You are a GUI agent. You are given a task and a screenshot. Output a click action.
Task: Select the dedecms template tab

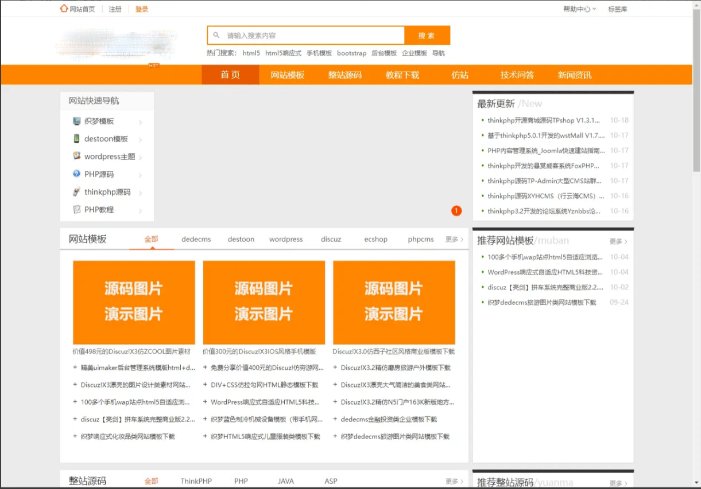click(196, 239)
